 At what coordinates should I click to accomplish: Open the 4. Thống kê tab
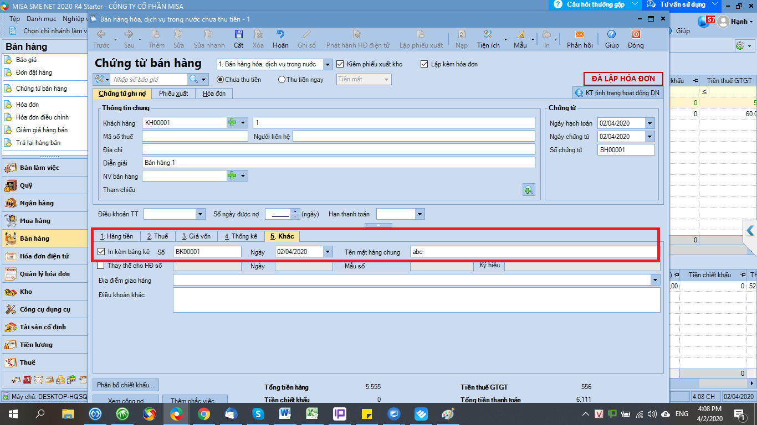point(241,236)
